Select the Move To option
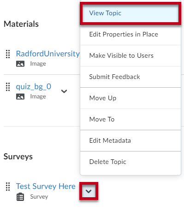The width and height of the screenshot is (184, 212). [x=131, y=119]
